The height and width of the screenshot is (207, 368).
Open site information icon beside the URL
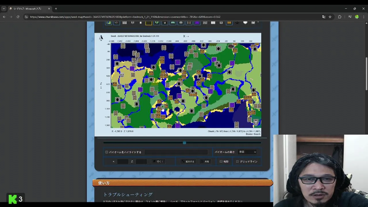click(x=26, y=17)
